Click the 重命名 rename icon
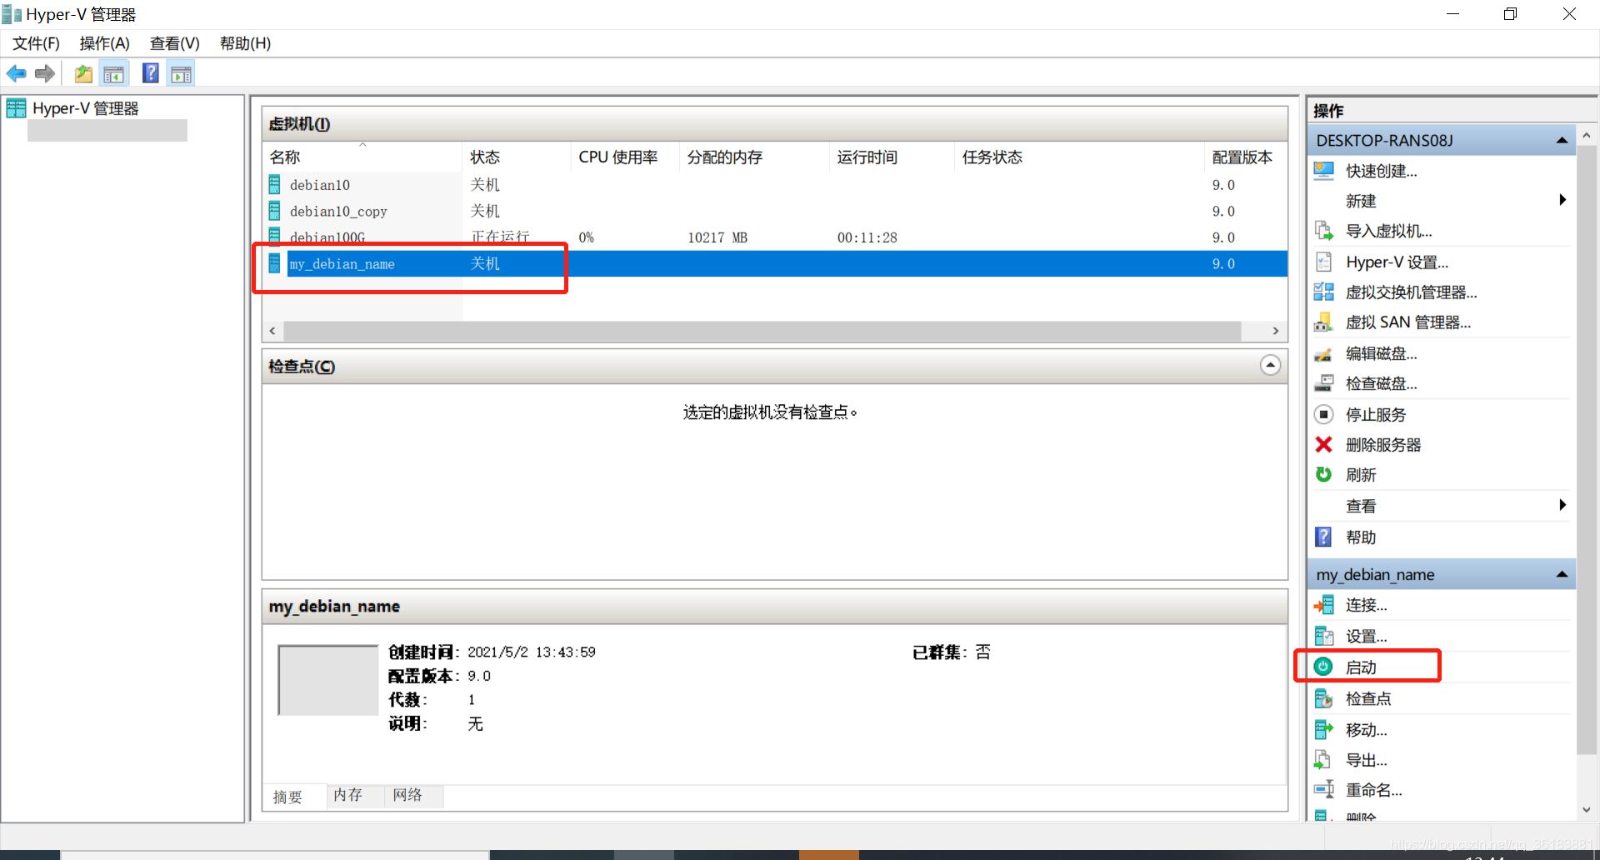The height and width of the screenshot is (860, 1600). pyautogui.click(x=1323, y=789)
